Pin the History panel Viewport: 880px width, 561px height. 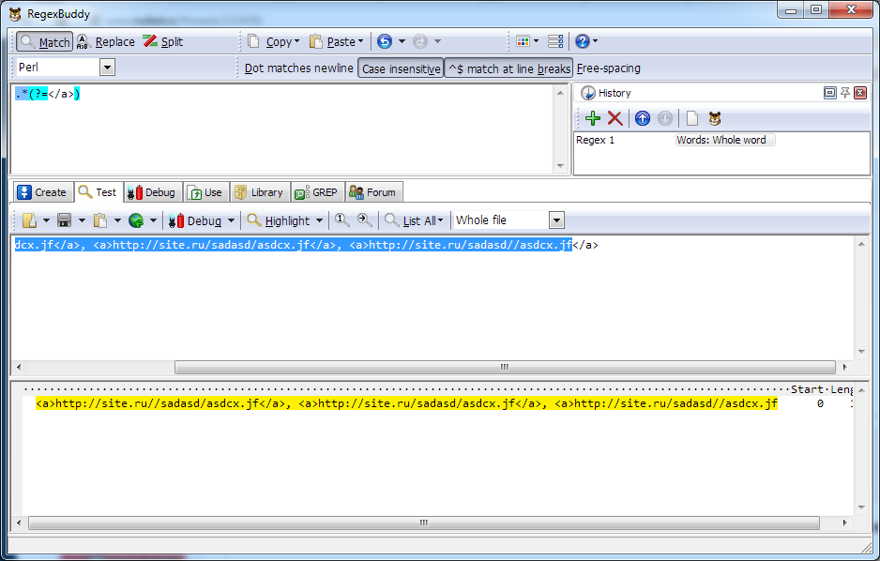845,93
